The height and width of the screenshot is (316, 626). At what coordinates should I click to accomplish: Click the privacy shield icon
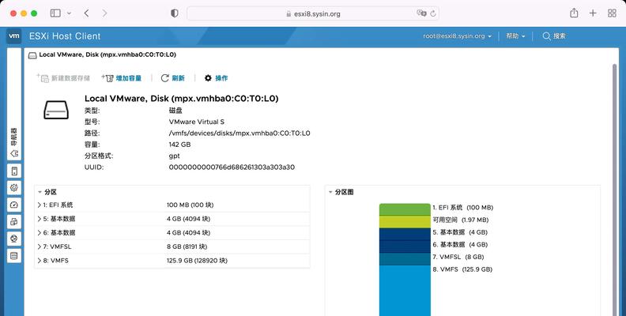tap(175, 13)
